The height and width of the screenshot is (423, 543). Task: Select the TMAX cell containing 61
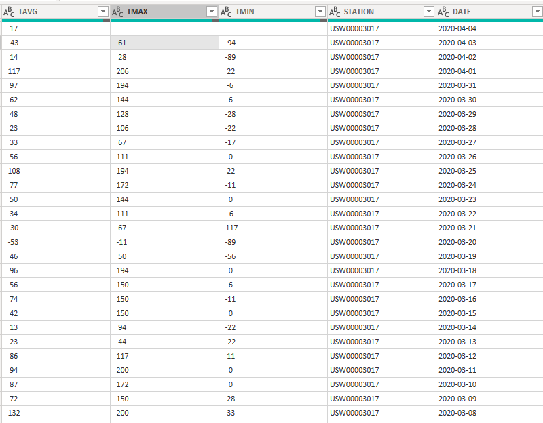point(122,43)
